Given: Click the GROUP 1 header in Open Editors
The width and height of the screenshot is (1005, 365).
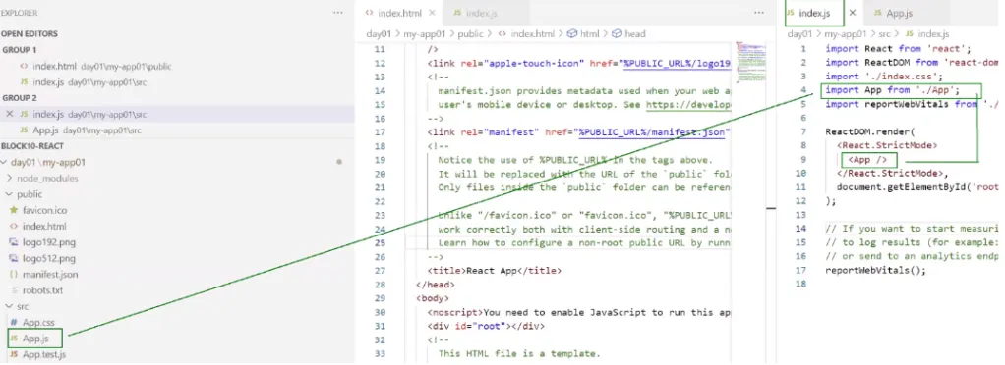Looking at the screenshot, I should pyautogui.click(x=20, y=50).
